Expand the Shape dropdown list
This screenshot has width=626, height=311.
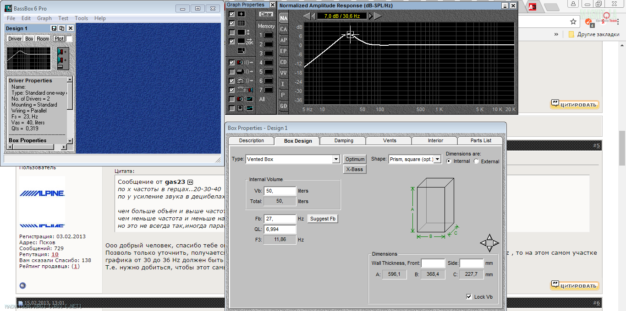[438, 159]
